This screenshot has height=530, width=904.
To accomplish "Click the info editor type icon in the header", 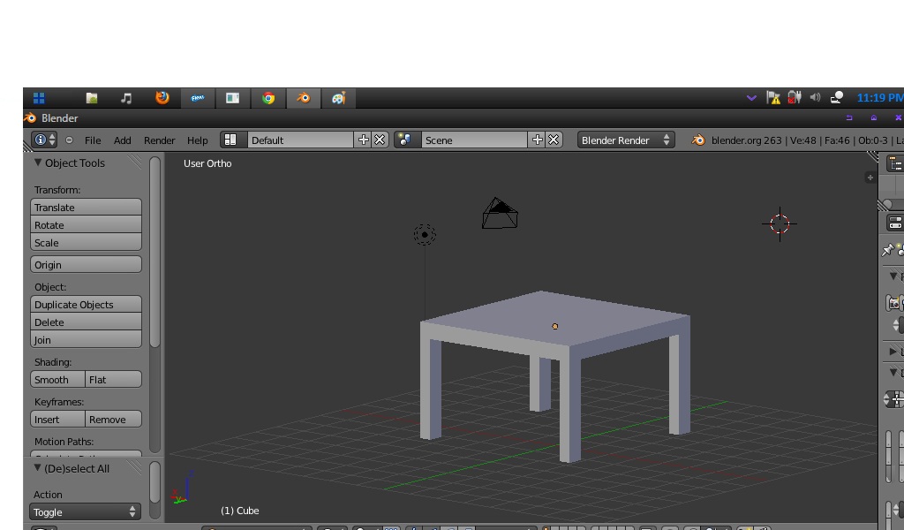I will click(41, 140).
